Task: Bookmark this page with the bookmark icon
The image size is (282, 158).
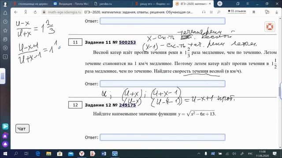Action: pos(254,12)
